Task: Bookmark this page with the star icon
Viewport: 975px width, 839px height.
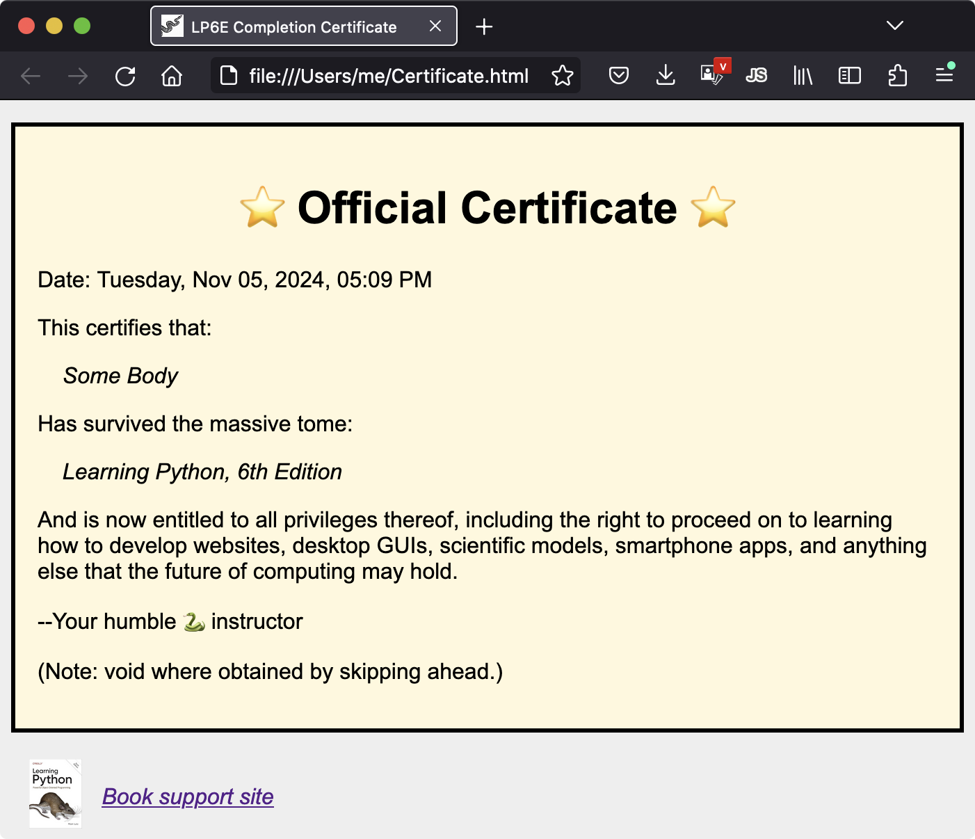Action: (x=562, y=76)
